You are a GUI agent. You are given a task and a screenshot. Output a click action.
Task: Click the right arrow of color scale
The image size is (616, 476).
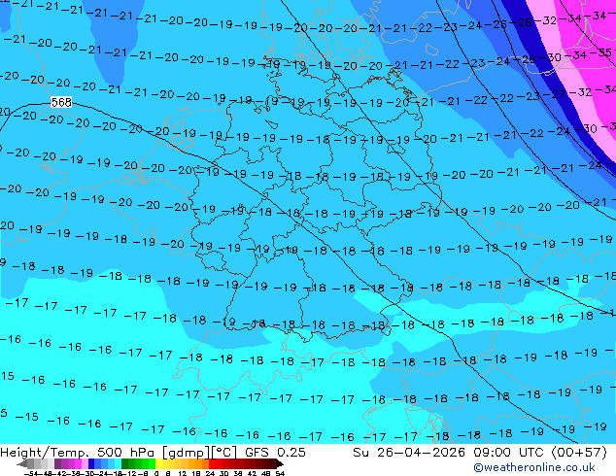(x=280, y=463)
